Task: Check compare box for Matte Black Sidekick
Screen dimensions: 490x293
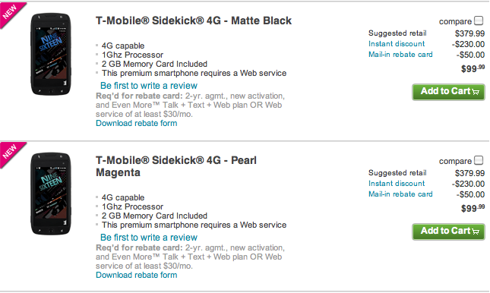Action: 479,20
